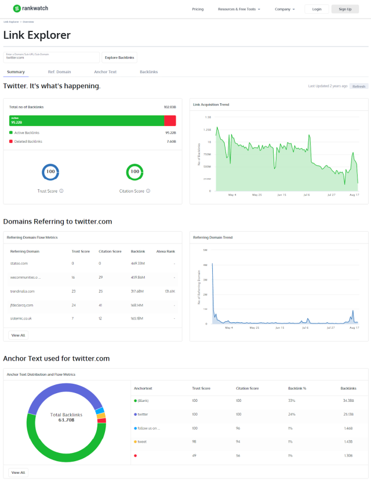
Task: Switch to Anchor Text tab
Action: [106, 72]
